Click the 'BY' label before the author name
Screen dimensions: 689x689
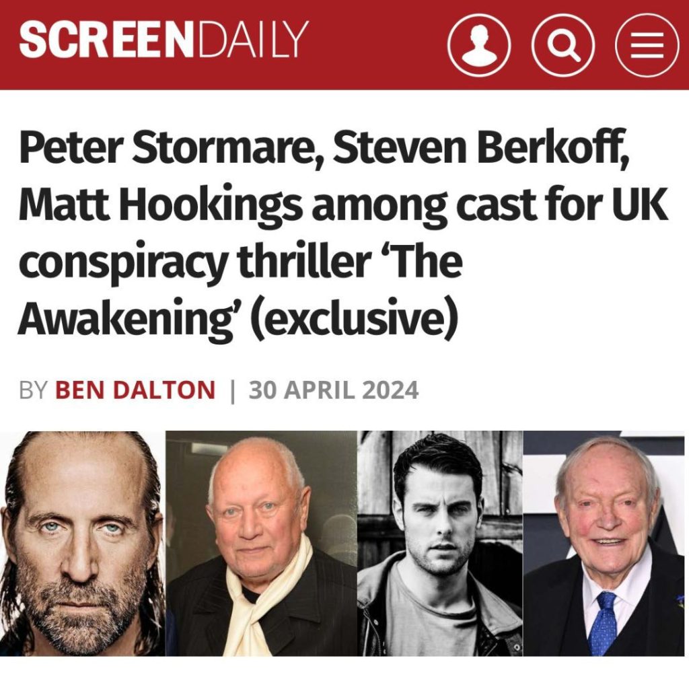coord(34,390)
